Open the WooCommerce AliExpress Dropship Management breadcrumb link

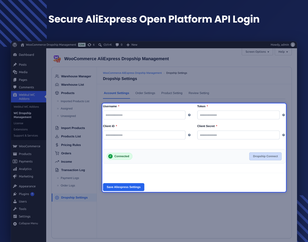tap(132, 73)
